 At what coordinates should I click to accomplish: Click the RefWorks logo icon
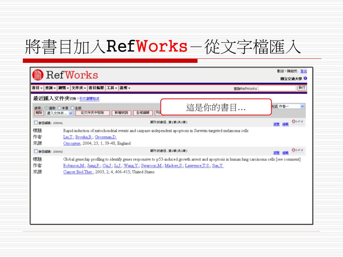coord(38,75)
